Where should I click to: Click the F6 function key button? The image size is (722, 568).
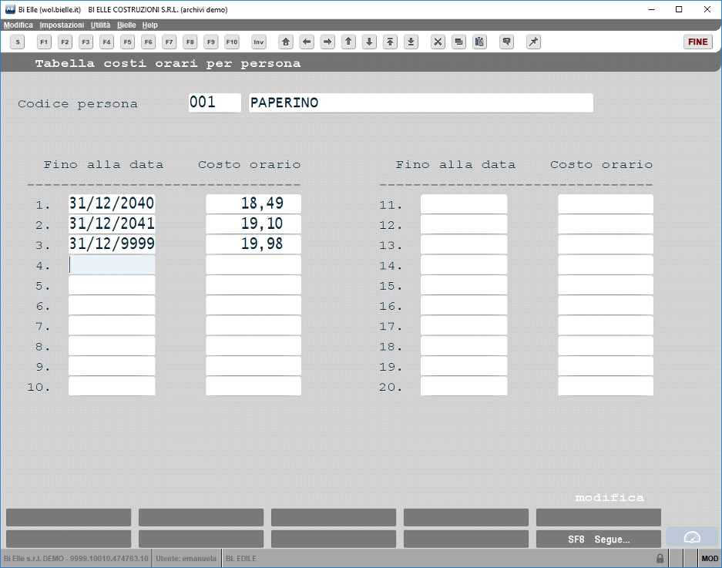[148, 42]
